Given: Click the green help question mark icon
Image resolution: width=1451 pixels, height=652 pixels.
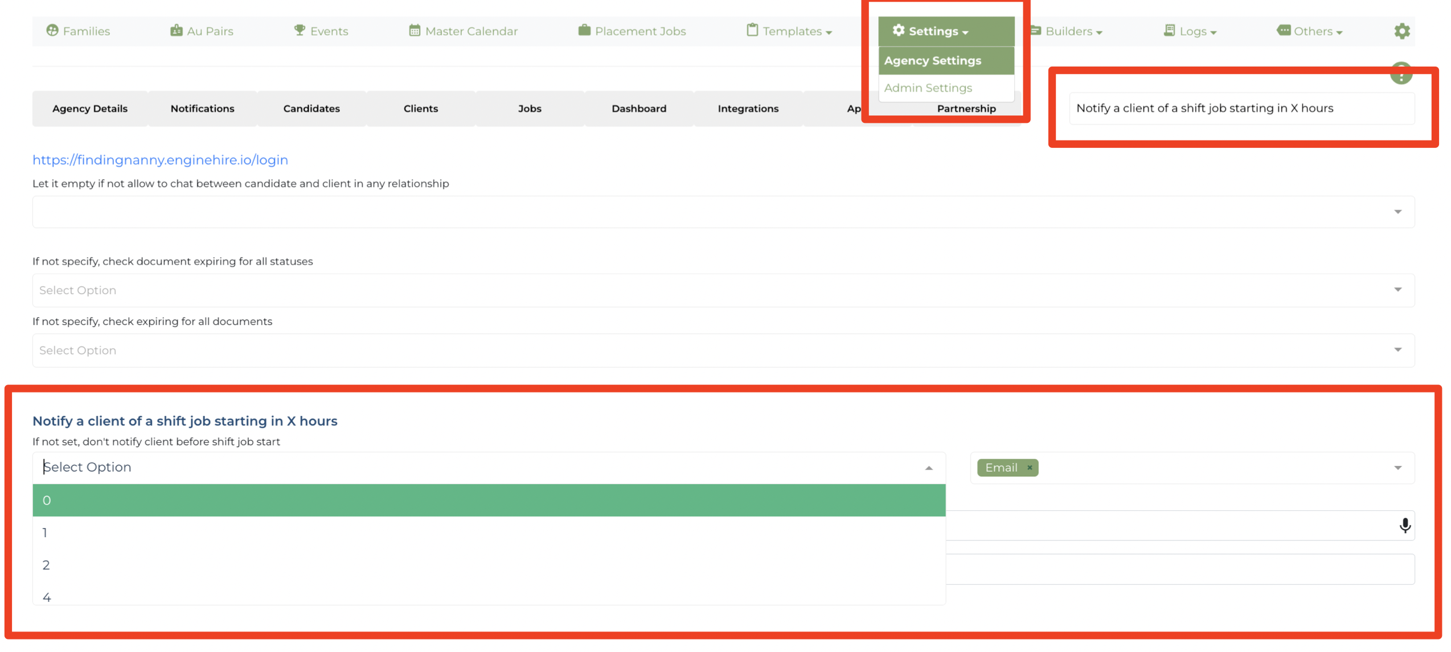Looking at the screenshot, I should 1401,73.
